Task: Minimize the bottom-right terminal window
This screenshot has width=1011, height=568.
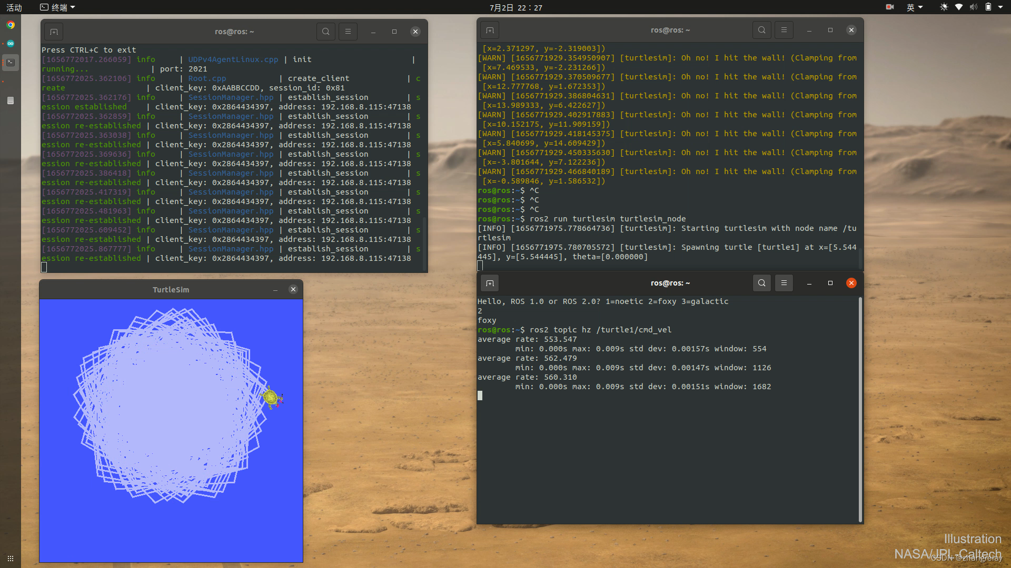Action: pos(809,283)
